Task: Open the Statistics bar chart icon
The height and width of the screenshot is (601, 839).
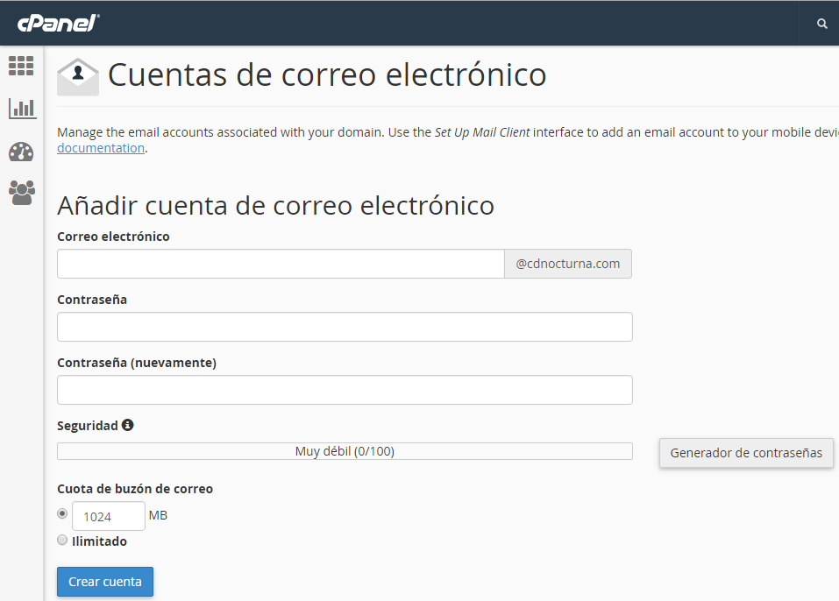Action: click(x=22, y=108)
